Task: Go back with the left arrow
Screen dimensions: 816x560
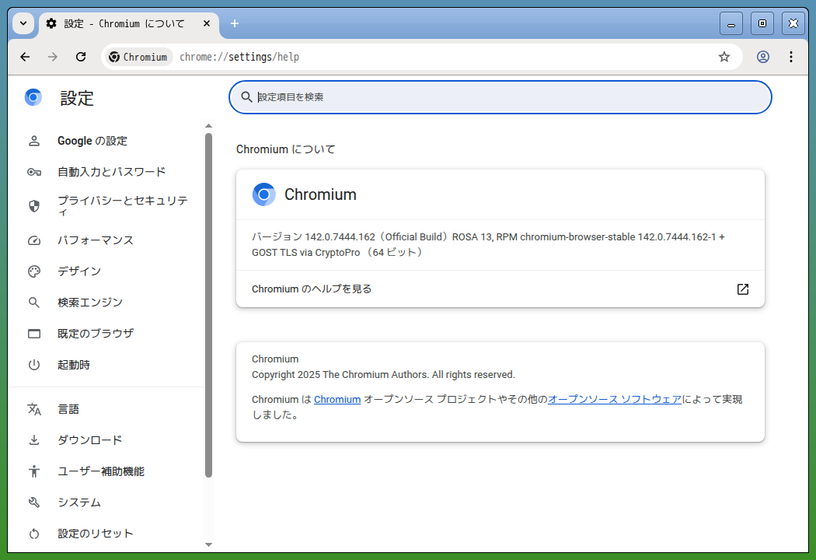Action: point(25,57)
